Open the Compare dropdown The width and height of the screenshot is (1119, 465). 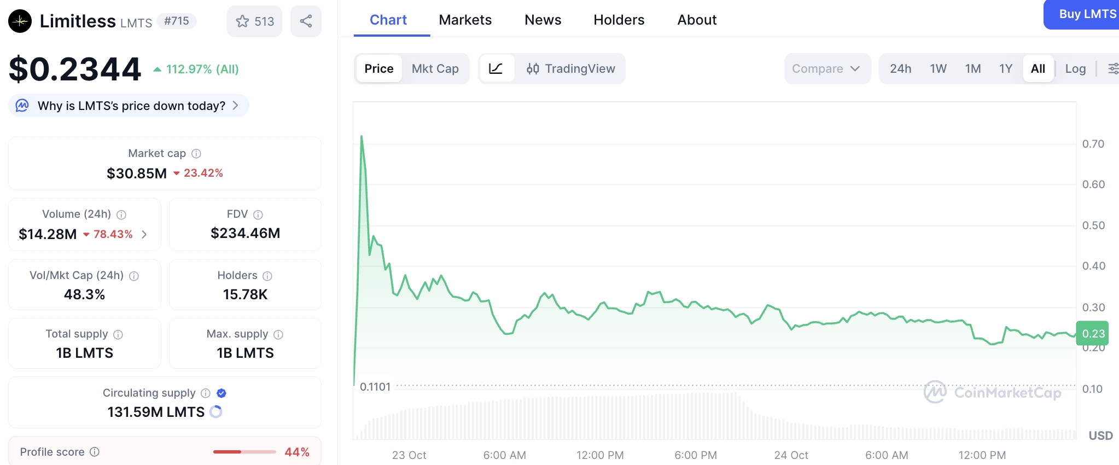(826, 68)
